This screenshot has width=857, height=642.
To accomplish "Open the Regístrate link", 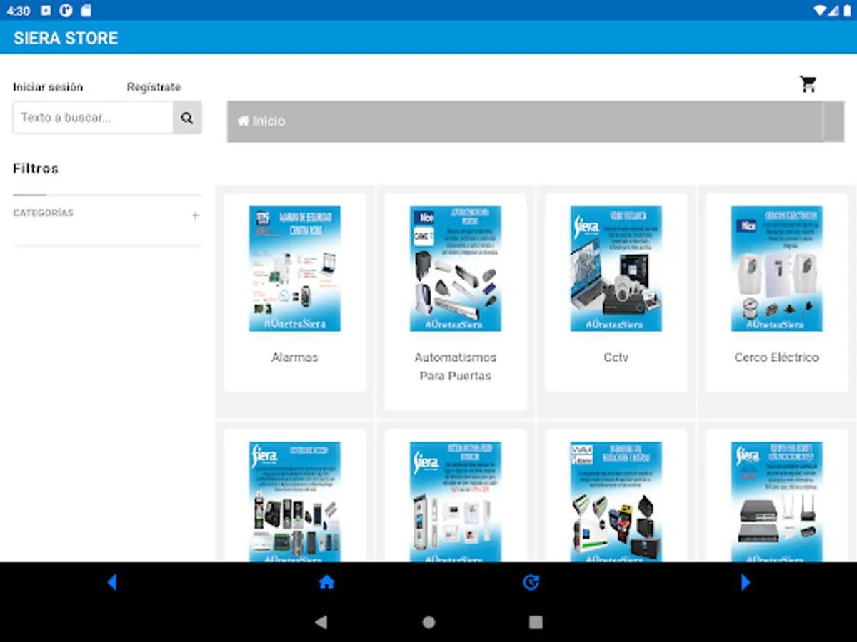I will point(154,87).
